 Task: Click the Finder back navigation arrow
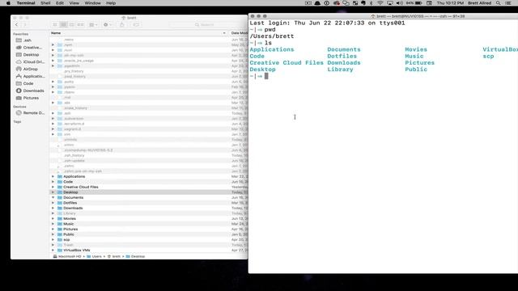point(16,25)
